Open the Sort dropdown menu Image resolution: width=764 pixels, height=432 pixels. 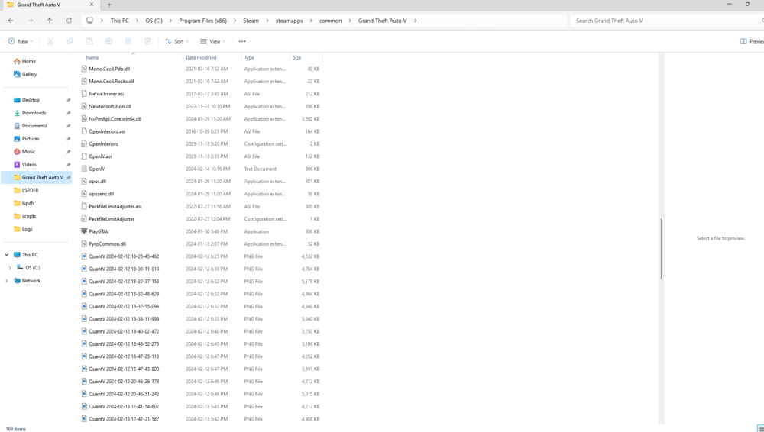pyautogui.click(x=177, y=41)
